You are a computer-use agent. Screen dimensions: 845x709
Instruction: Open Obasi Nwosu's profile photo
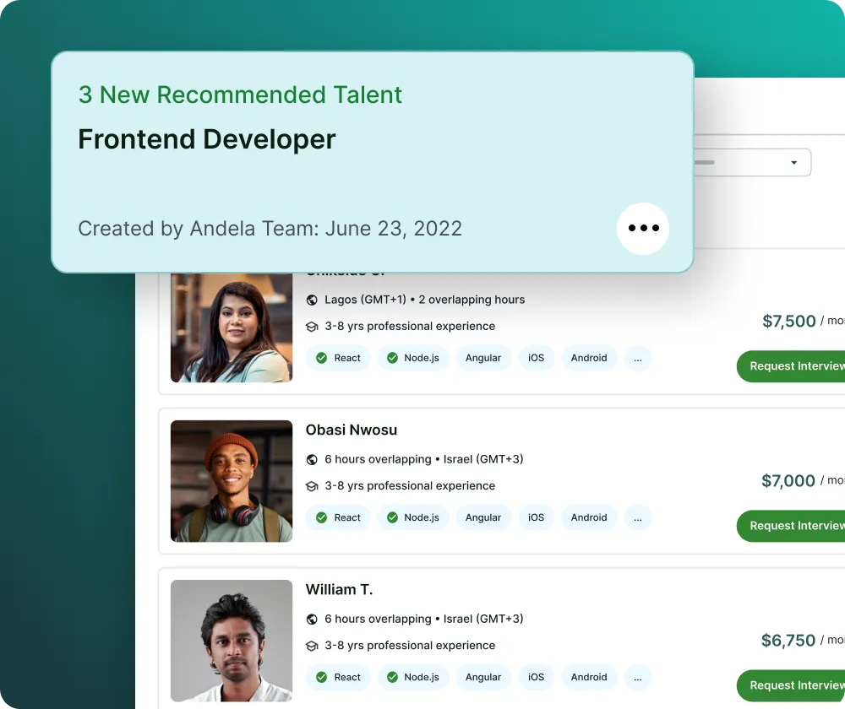232,481
